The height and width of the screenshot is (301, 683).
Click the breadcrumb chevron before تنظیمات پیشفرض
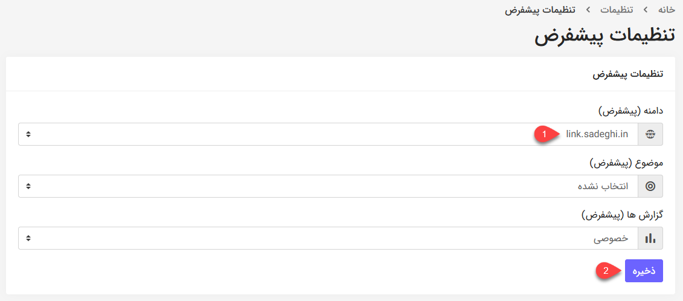[x=588, y=10]
